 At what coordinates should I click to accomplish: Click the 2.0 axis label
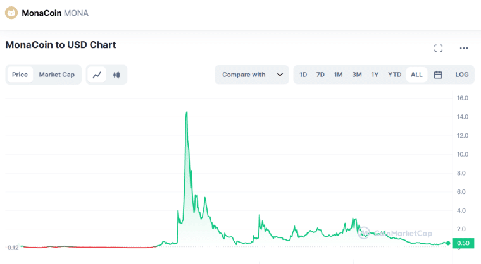coord(461,229)
